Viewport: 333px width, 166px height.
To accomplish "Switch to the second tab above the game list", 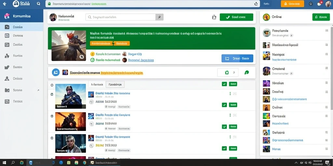I will (115, 84).
